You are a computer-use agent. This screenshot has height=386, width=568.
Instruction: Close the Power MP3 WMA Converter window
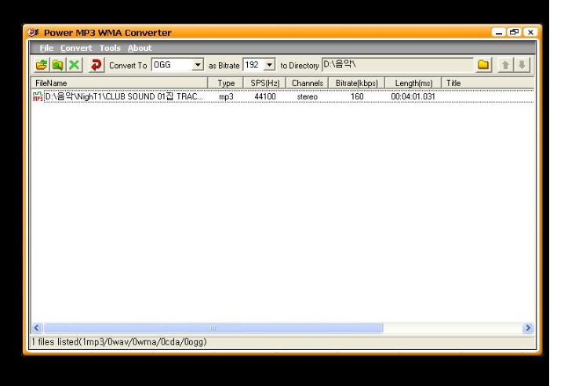click(530, 32)
